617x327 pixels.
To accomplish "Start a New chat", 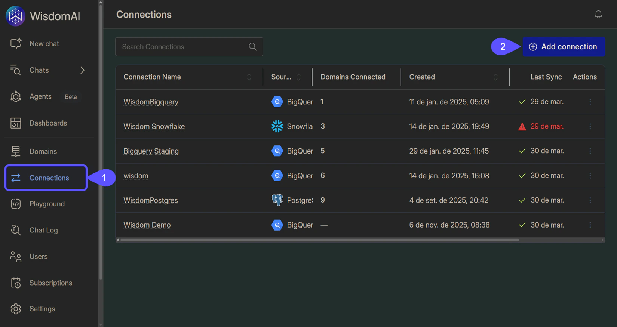I will click(x=44, y=44).
